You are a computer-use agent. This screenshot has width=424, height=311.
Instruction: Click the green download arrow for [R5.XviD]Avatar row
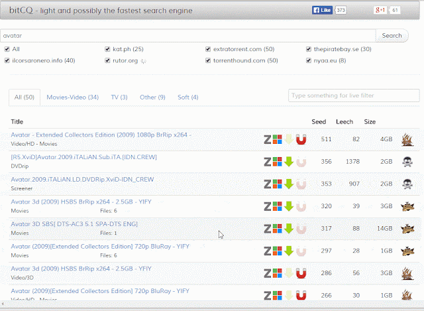pyautogui.click(x=289, y=162)
